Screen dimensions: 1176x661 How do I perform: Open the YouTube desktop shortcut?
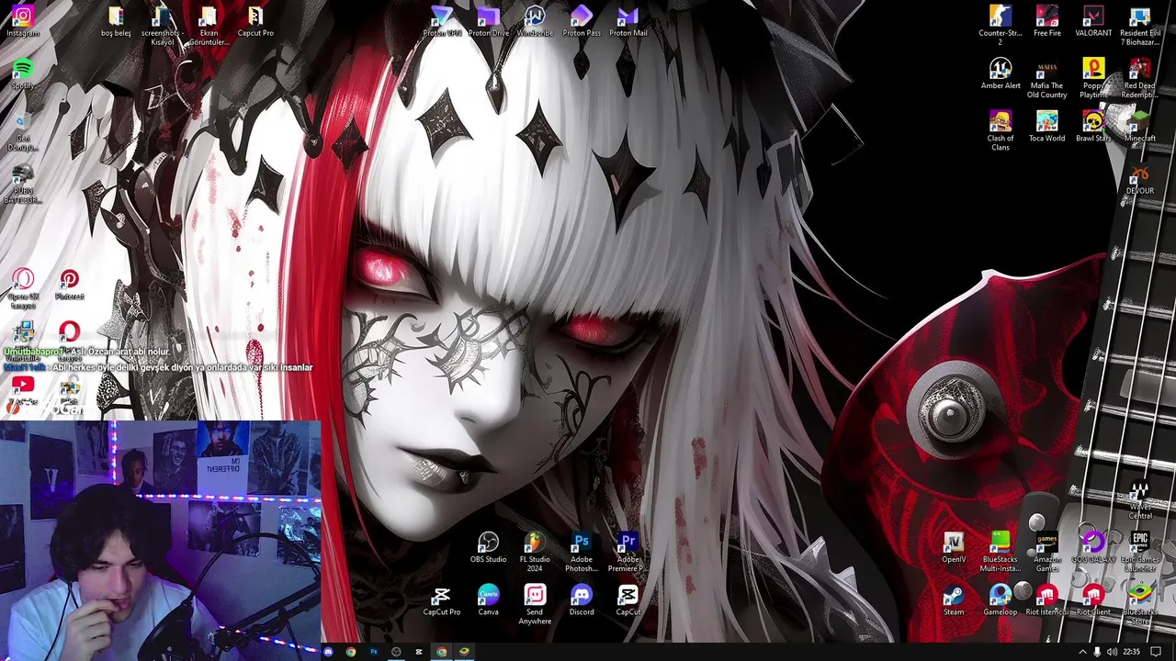[x=23, y=389]
